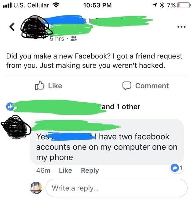Tap the Like link under the comment
The height and width of the screenshot is (205, 194).
65,170
